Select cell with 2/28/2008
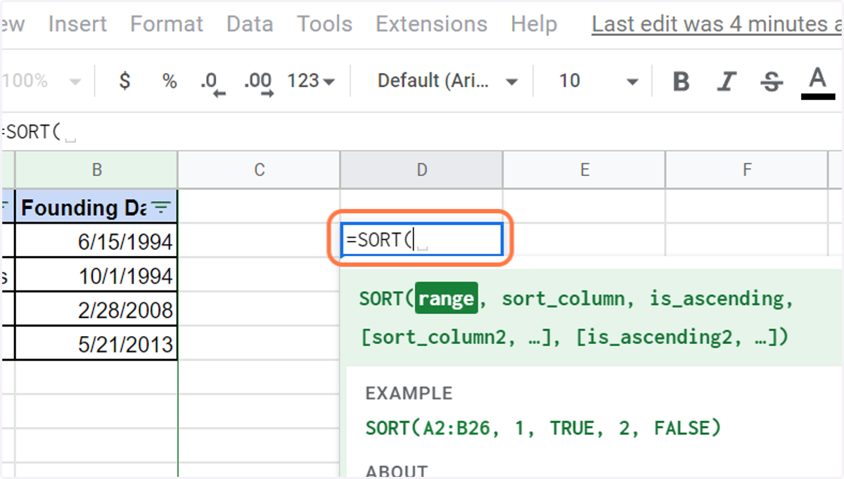This screenshot has height=479, width=844. click(96, 309)
